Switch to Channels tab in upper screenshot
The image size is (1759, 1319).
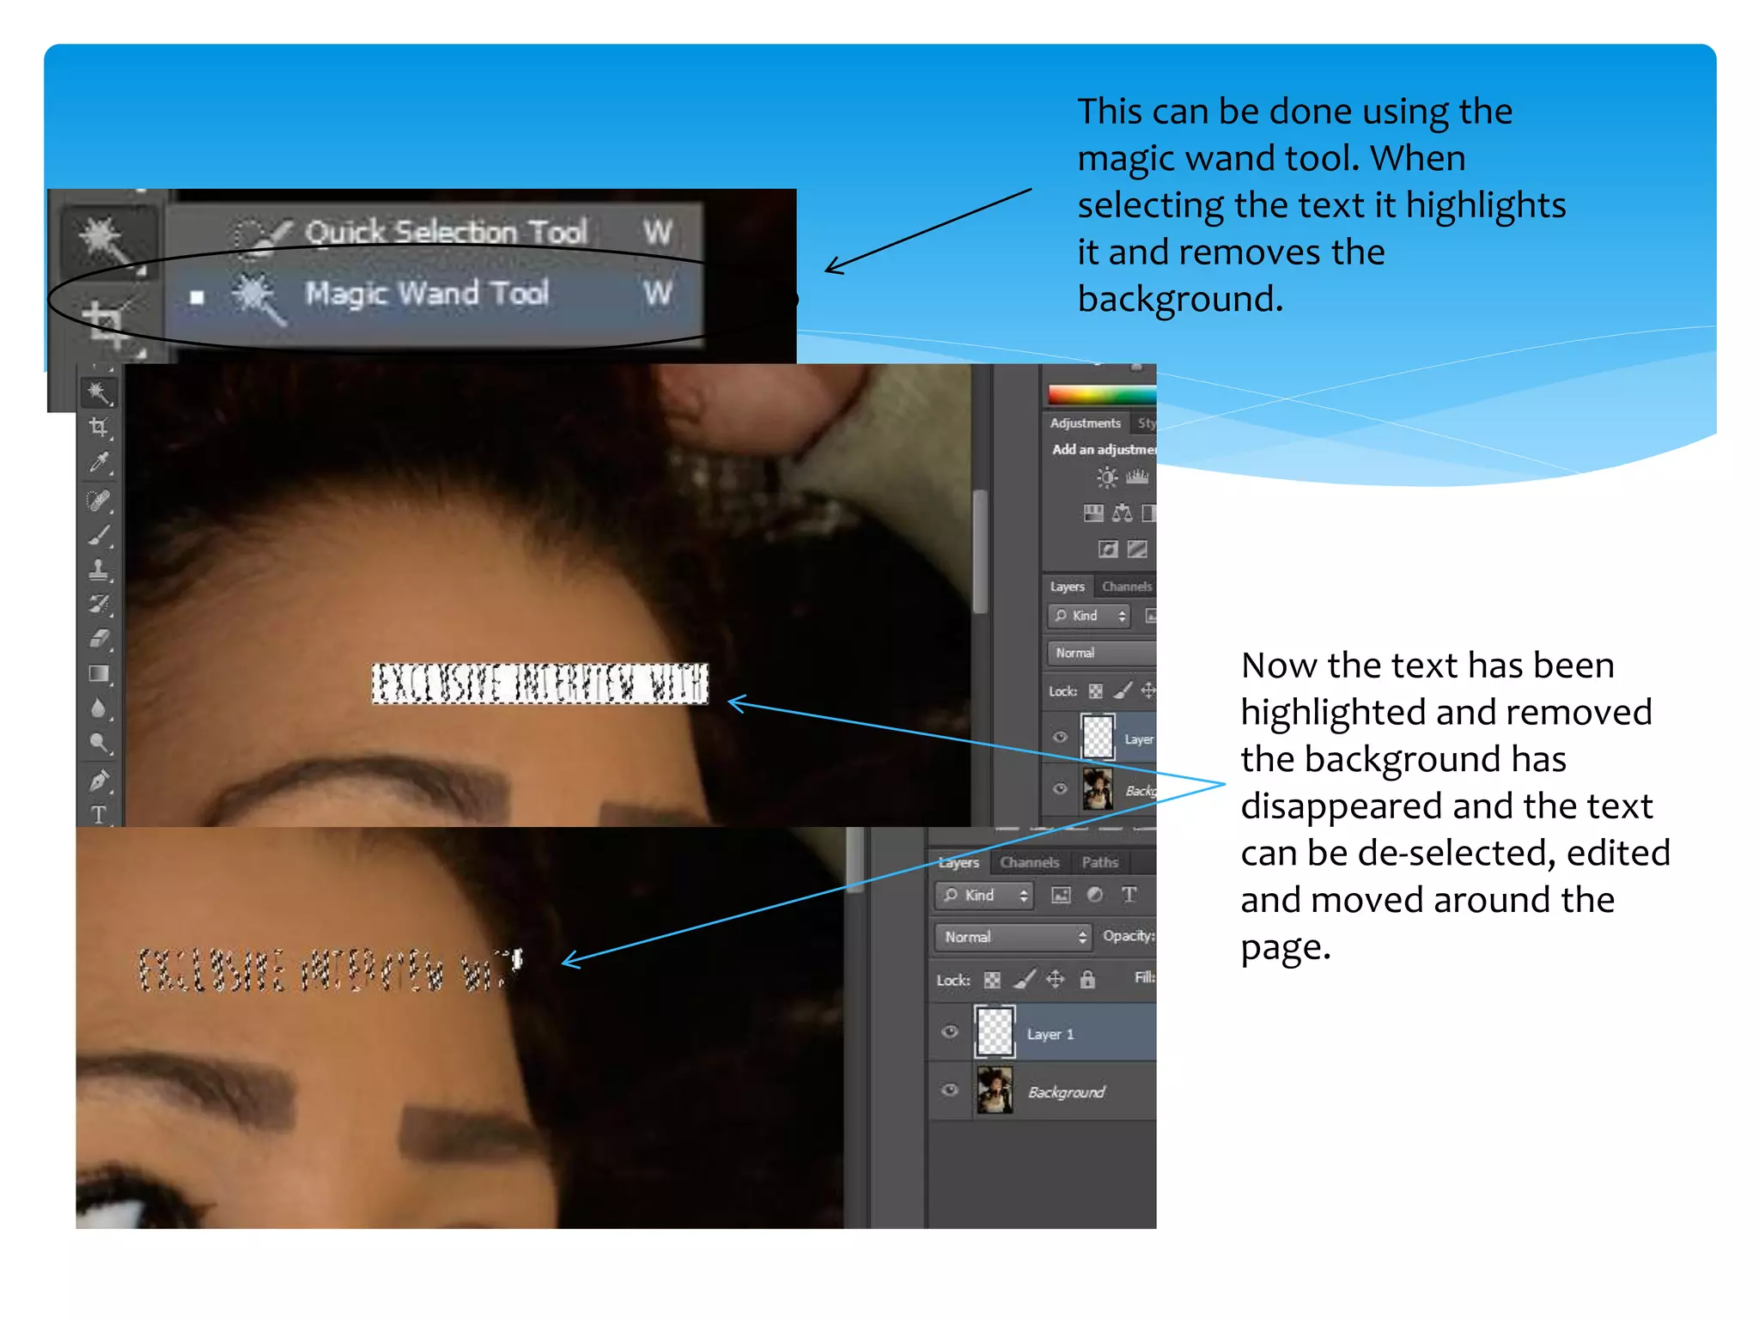[x=1126, y=587]
